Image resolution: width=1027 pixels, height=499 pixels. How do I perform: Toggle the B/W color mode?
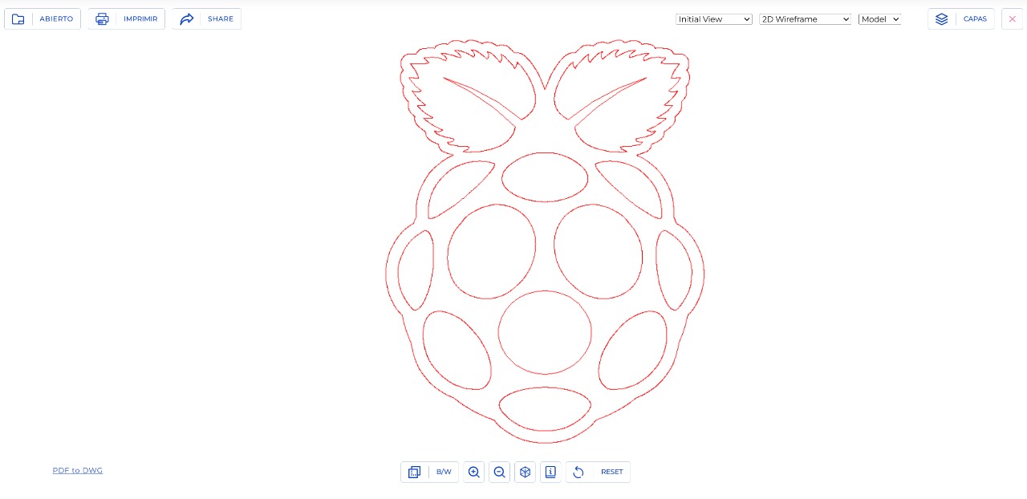click(x=430, y=472)
